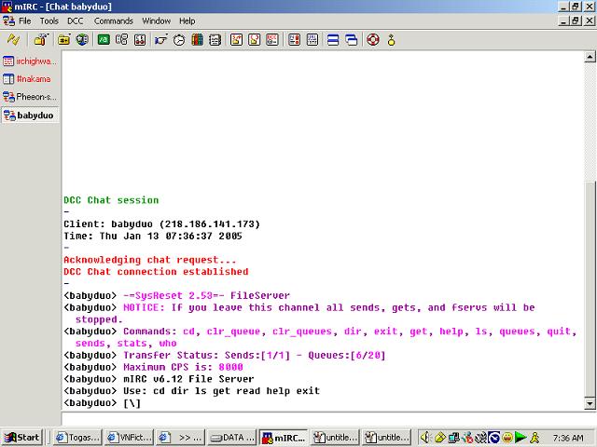Click the DCC Chat toolbar icon
The height and width of the screenshot is (447, 597).
click(x=255, y=39)
